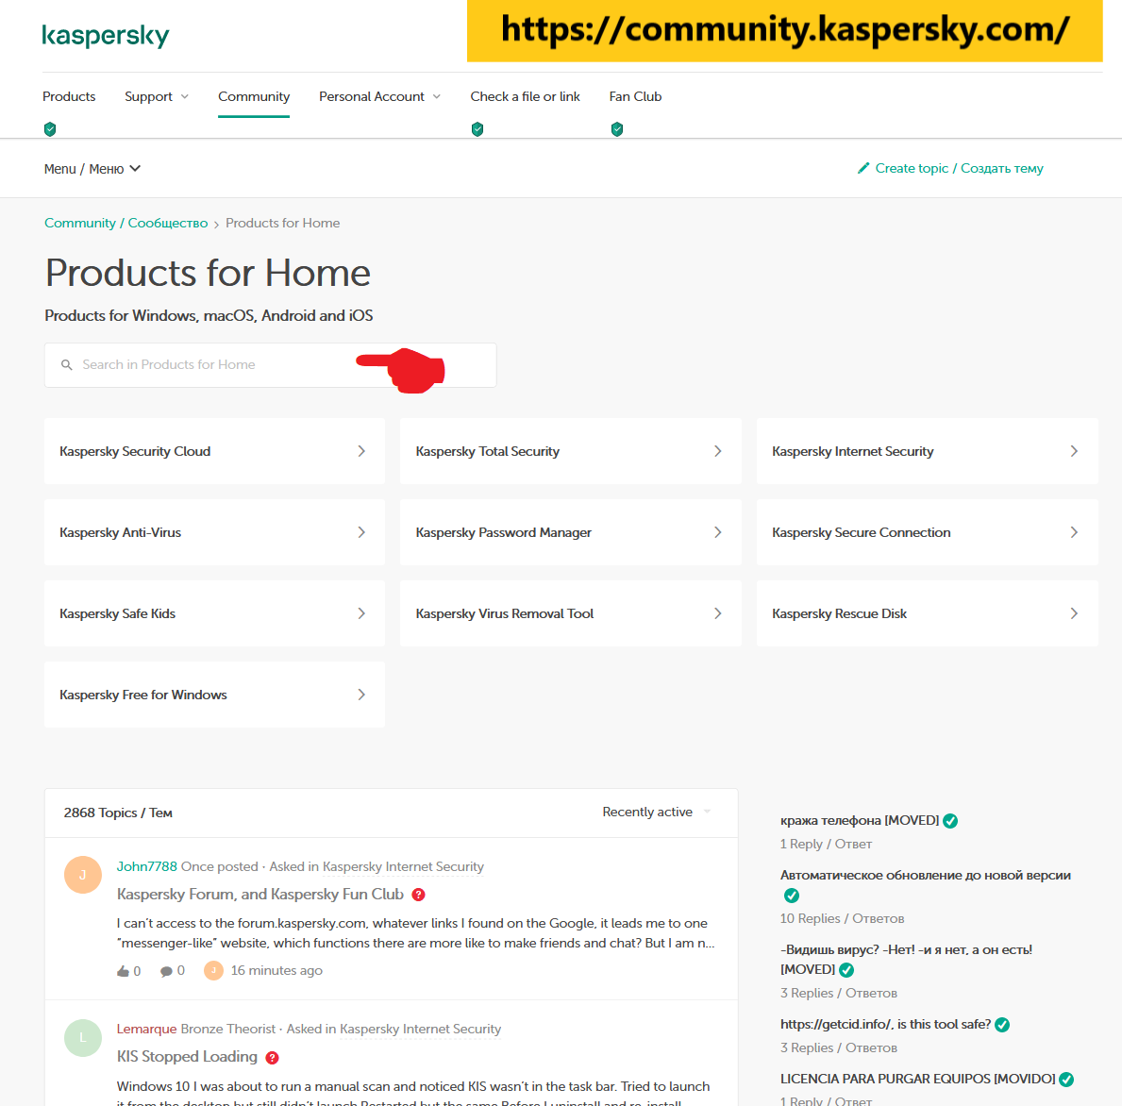Open the Personal Account dropdown
1122x1106 pixels.
point(379,96)
